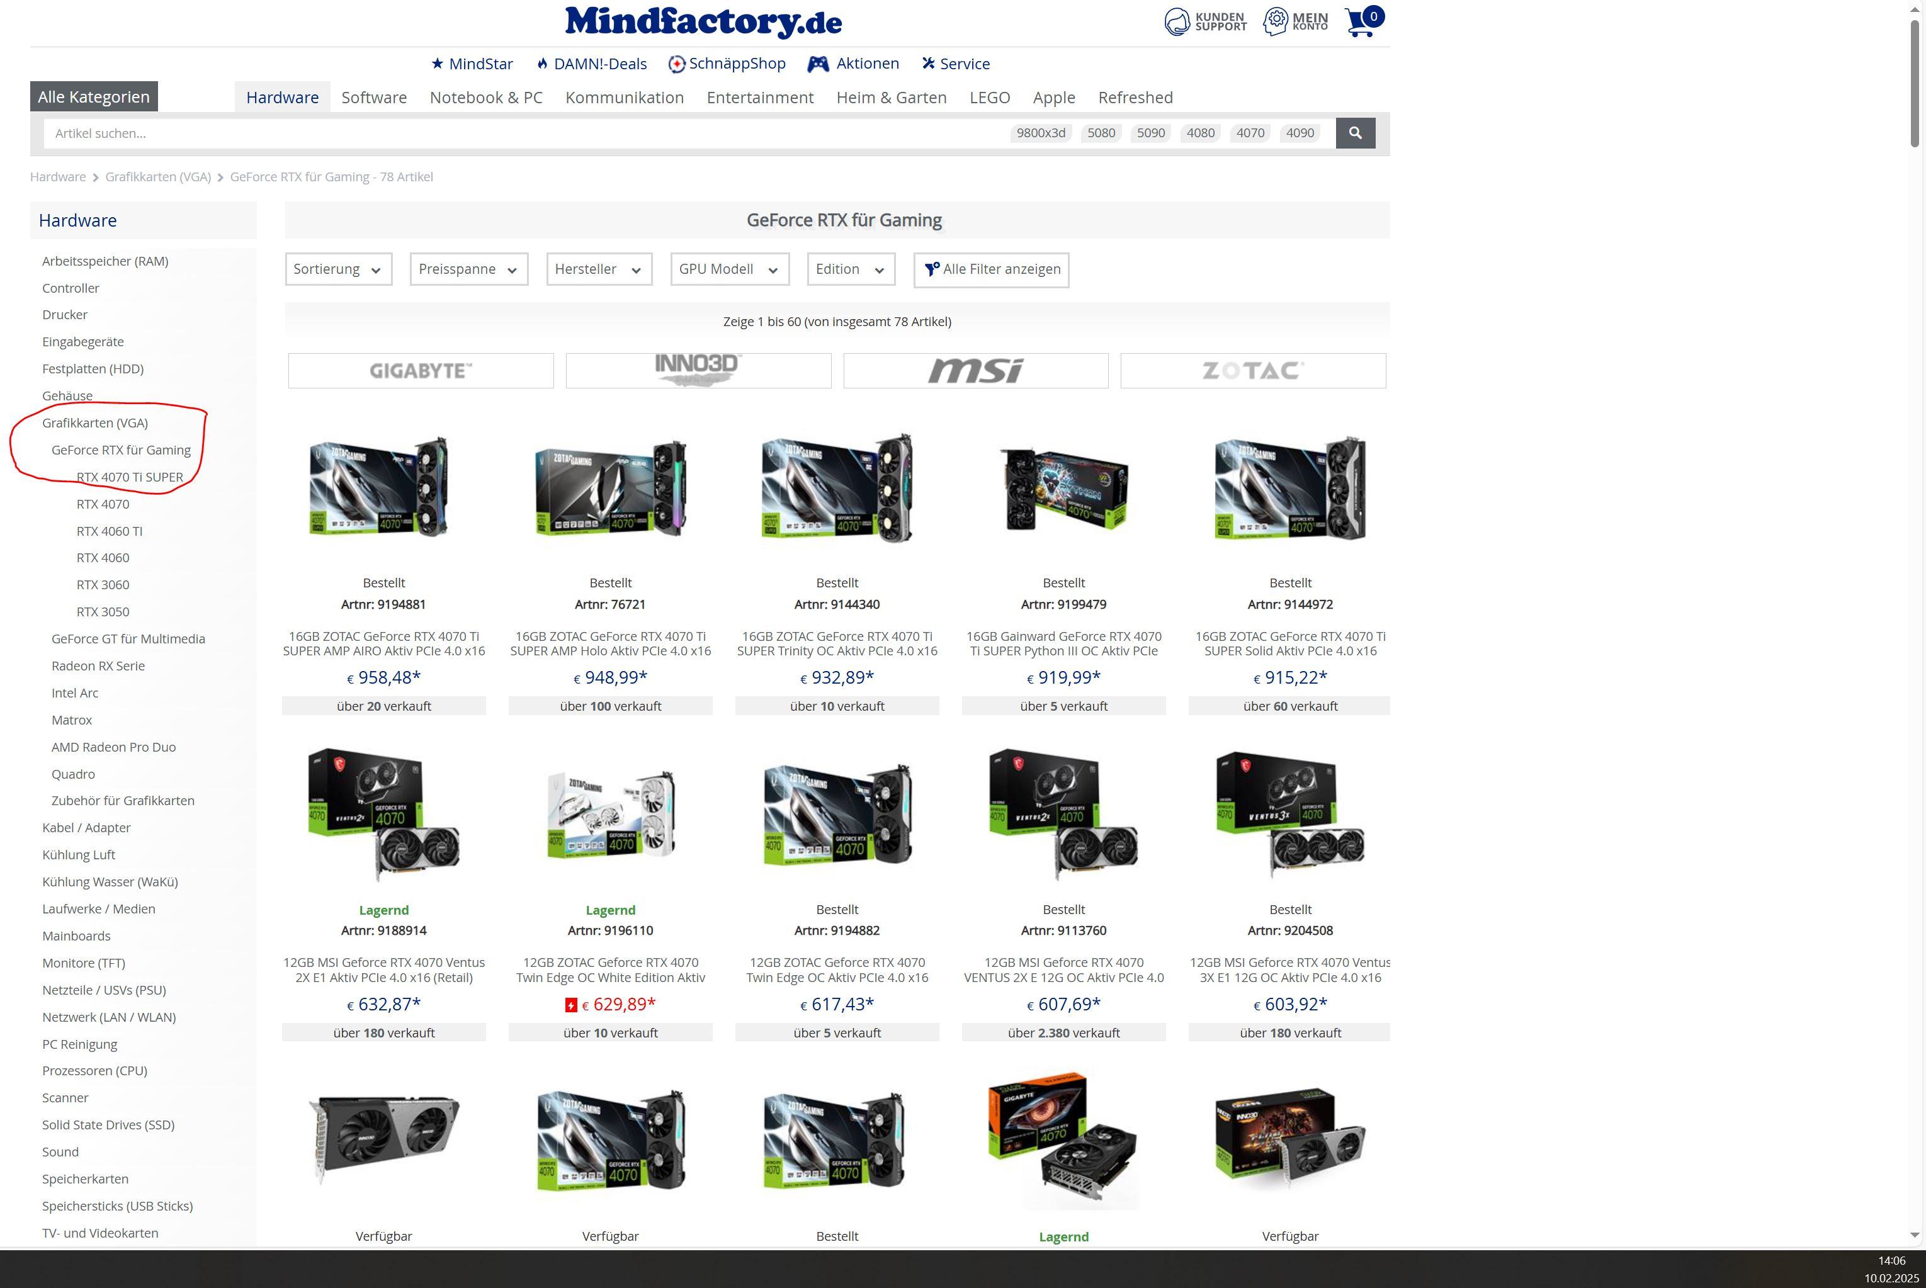Click the 4090 search suggestion
The height and width of the screenshot is (1288, 1926).
click(x=1300, y=133)
